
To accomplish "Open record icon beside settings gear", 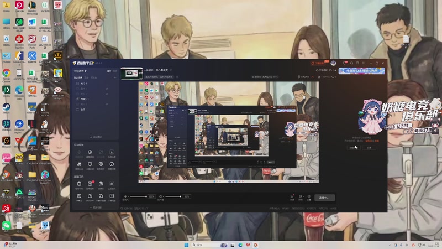I will tap(301, 198).
